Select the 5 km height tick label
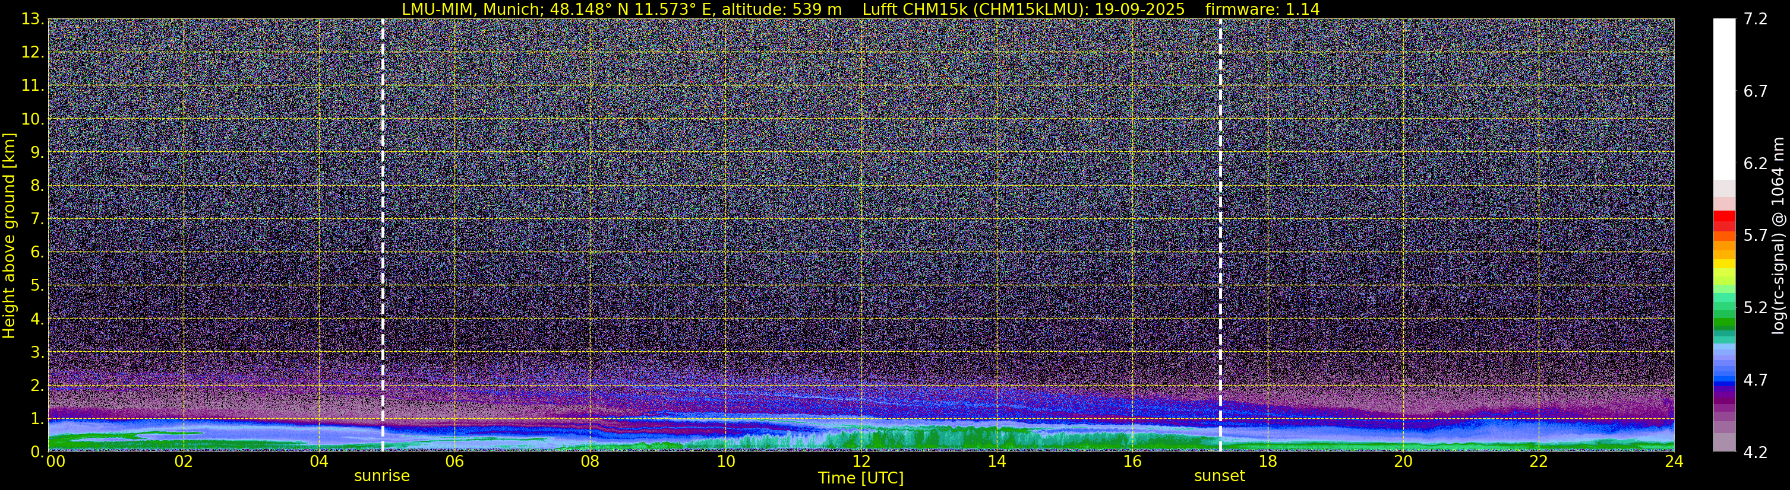Screen dimensions: 1790x490 pyautogui.click(x=36, y=285)
